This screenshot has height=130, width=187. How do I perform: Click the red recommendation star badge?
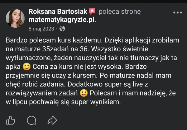point(92,12)
